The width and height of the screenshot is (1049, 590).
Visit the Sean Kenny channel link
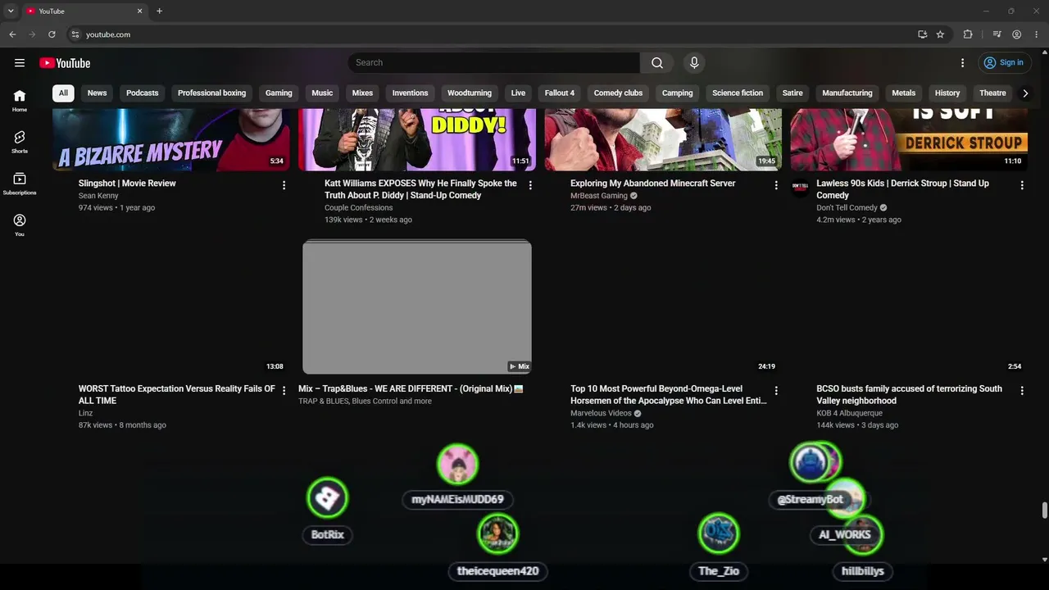coord(98,196)
